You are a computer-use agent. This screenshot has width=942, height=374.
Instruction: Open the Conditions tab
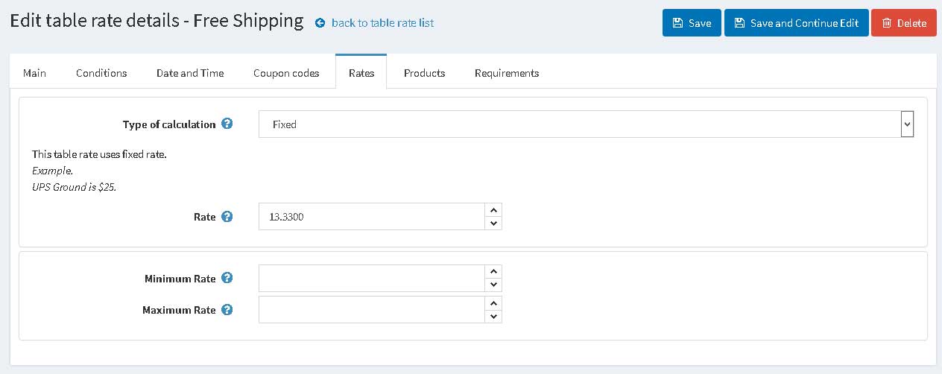101,73
